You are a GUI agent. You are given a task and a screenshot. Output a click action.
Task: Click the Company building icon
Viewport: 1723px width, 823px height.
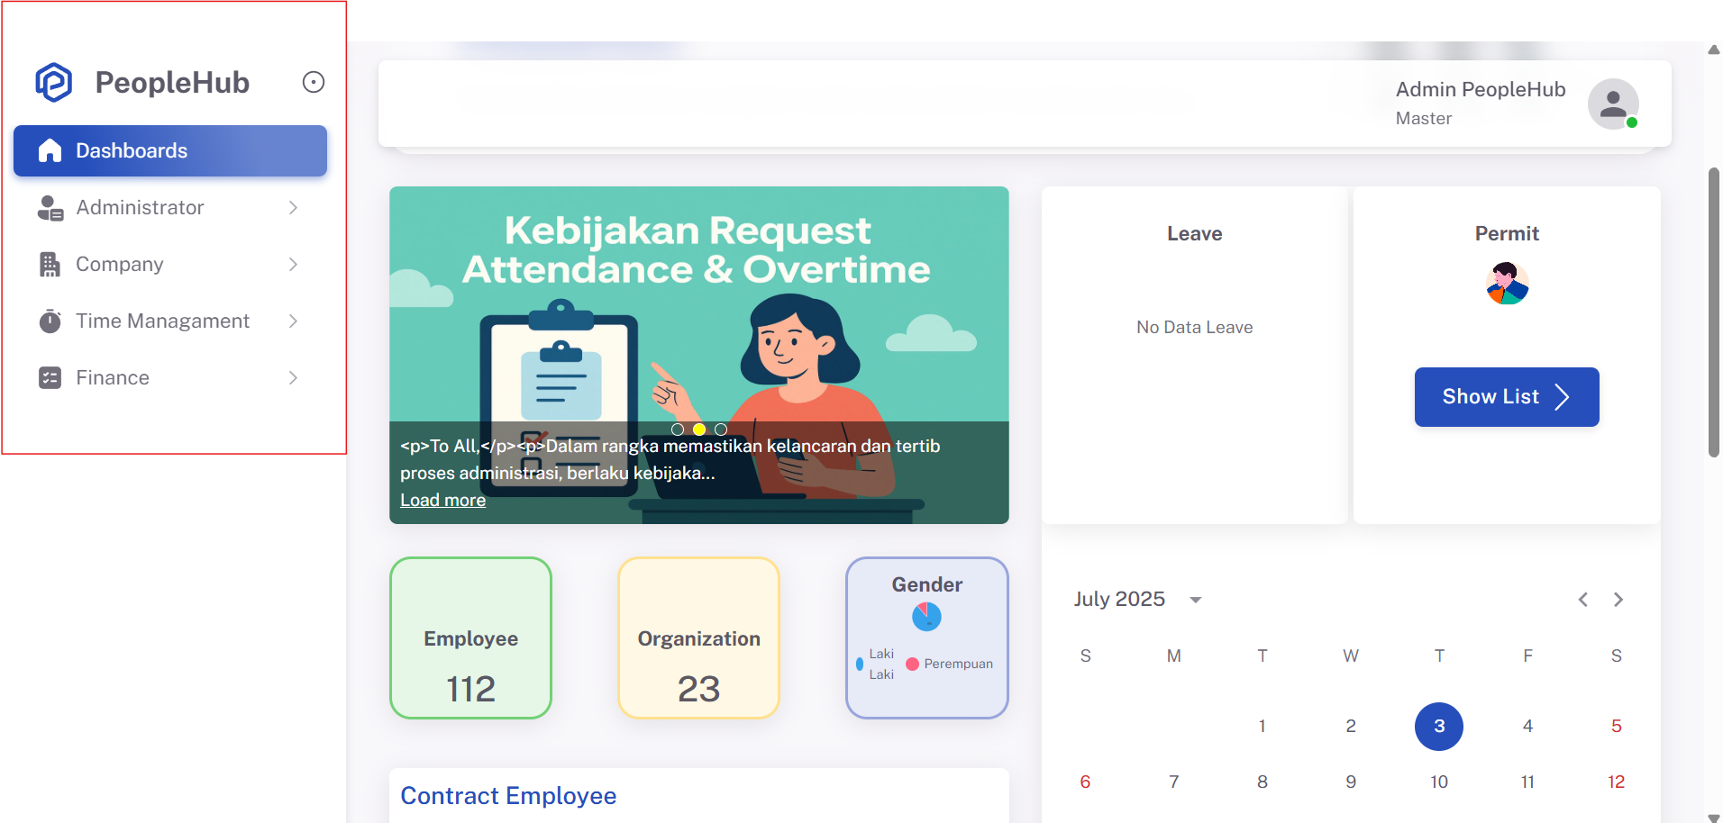pos(50,264)
